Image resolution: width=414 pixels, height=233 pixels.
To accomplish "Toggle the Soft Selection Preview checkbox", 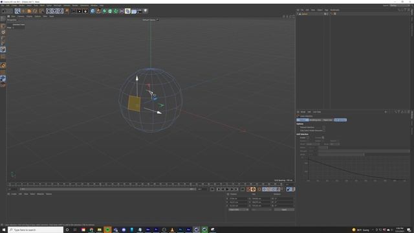I will click(x=323, y=138).
